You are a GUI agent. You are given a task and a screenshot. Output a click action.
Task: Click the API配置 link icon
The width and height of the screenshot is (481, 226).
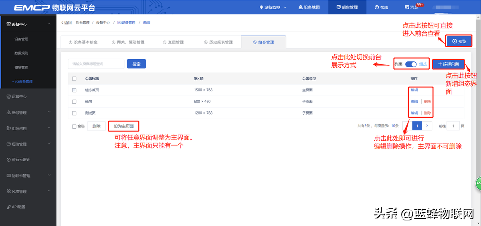pyautogui.click(x=9, y=207)
